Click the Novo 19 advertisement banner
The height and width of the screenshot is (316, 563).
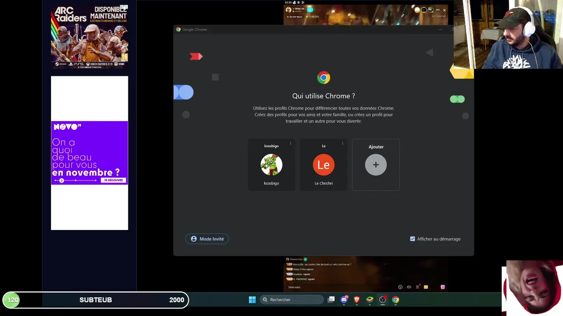point(89,153)
